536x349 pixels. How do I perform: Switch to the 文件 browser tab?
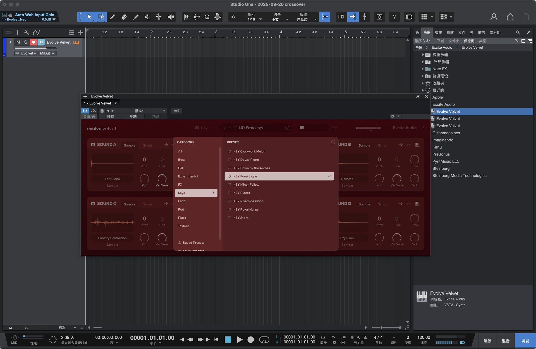point(462,33)
